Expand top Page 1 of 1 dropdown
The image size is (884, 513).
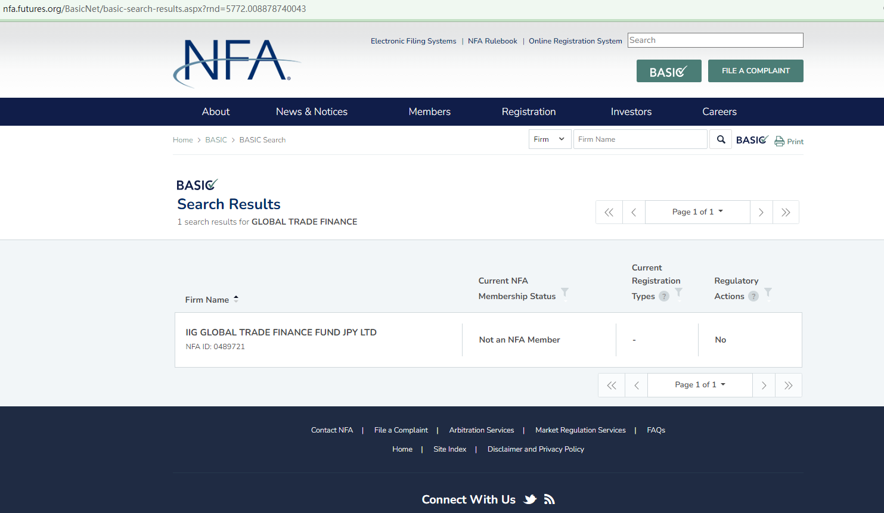(x=697, y=212)
